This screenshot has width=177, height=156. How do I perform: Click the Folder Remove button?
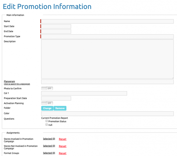click(x=60, y=108)
